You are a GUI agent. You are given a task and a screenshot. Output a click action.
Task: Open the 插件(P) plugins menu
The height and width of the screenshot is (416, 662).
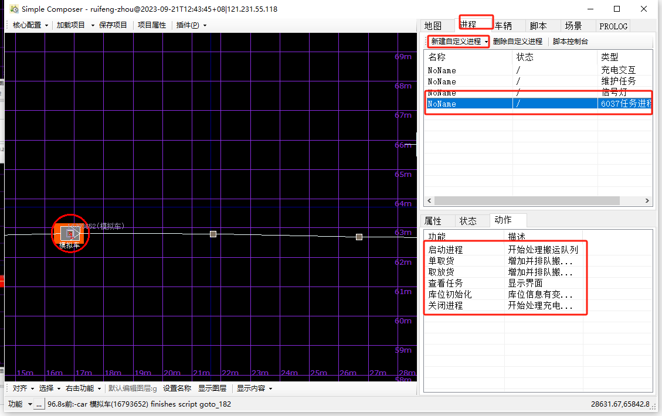191,25
